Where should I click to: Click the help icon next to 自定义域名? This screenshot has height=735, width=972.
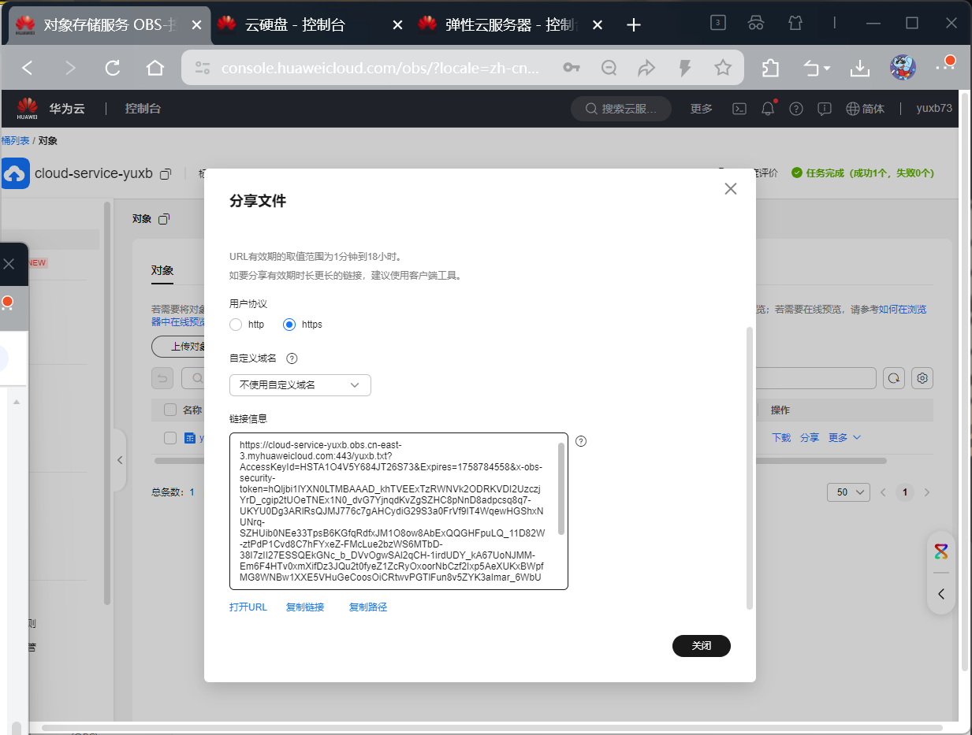(292, 358)
